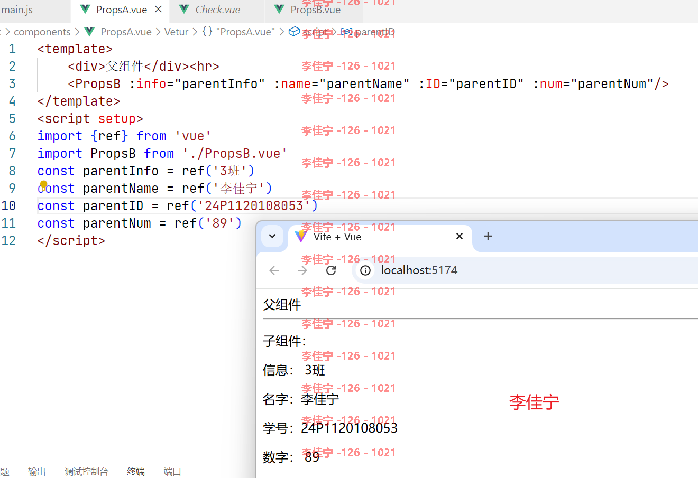Open the {} "PropsA.vue" breadcrumb symbol
698x478 pixels.
click(238, 32)
